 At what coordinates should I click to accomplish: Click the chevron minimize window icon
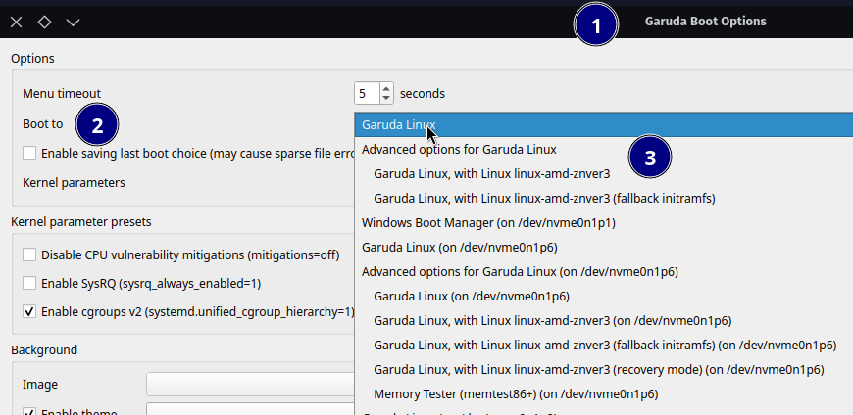pos(73,23)
